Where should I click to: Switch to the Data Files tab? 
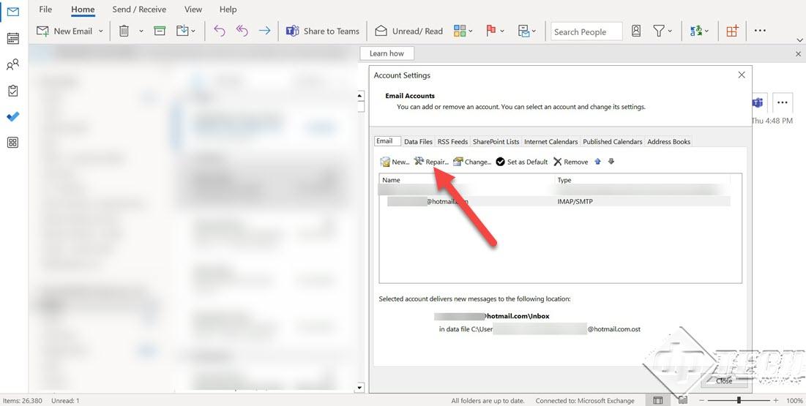click(x=418, y=142)
